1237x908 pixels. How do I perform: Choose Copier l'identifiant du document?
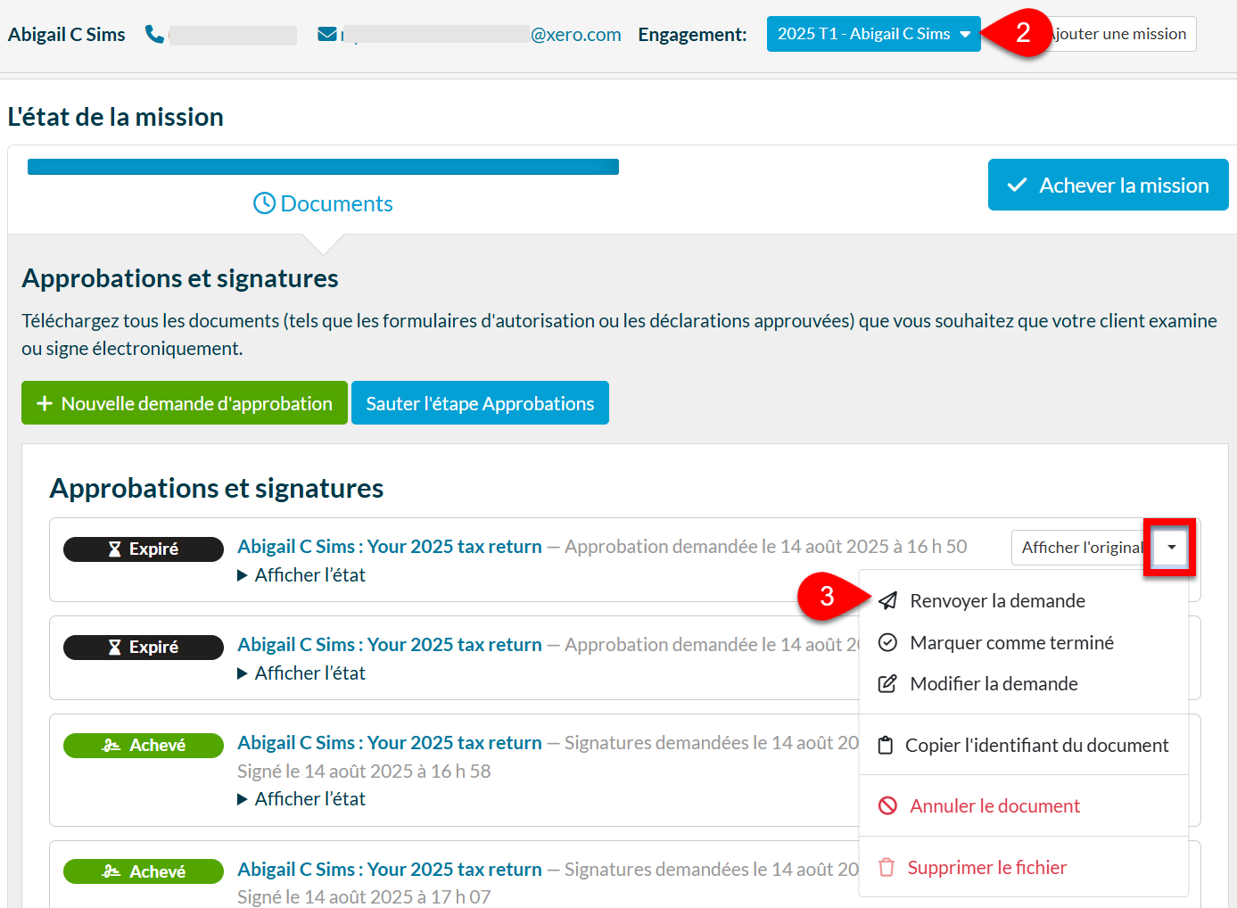pos(1036,745)
